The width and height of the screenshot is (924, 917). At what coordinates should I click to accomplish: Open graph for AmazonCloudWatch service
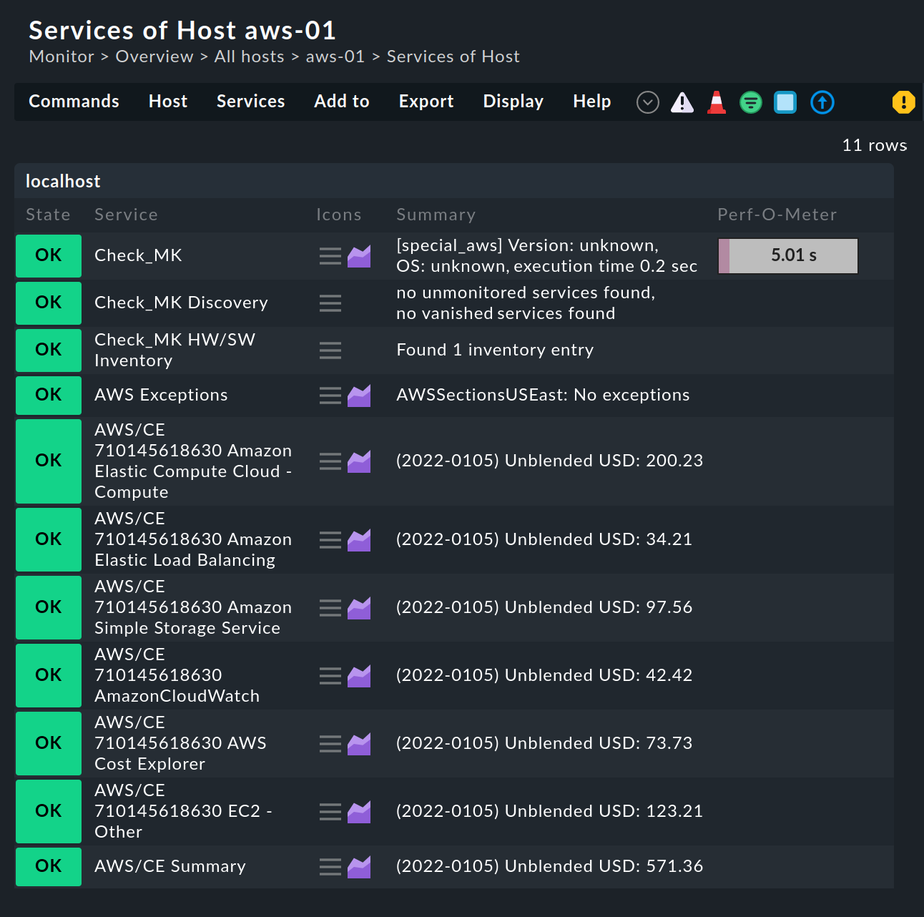(x=359, y=676)
